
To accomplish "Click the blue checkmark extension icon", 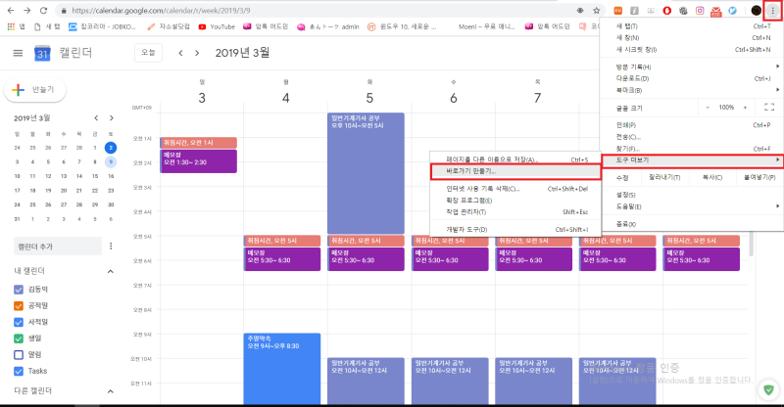I will [732, 10].
